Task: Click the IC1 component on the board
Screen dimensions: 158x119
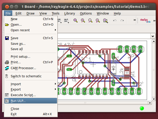Action: tap(93, 64)
